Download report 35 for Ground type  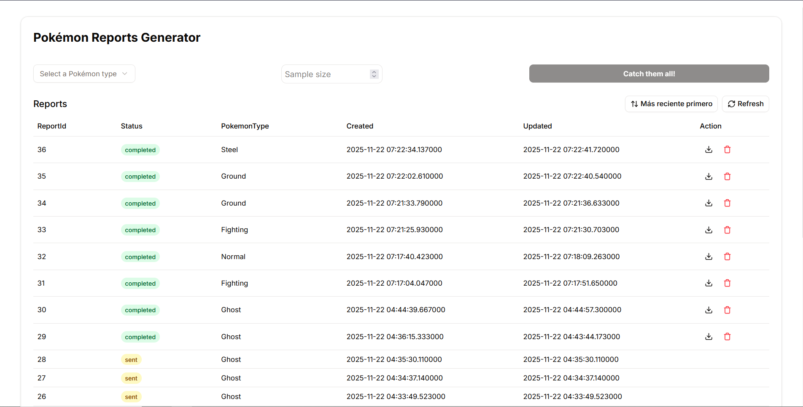point(709,177)
